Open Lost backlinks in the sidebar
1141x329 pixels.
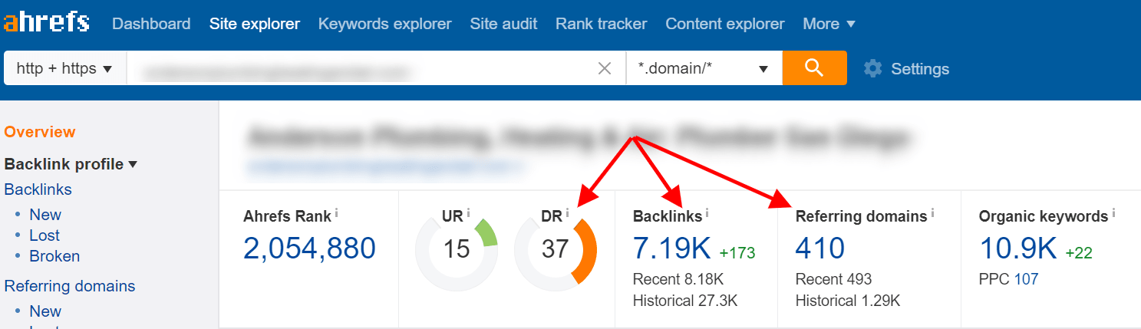pos(45,235)
